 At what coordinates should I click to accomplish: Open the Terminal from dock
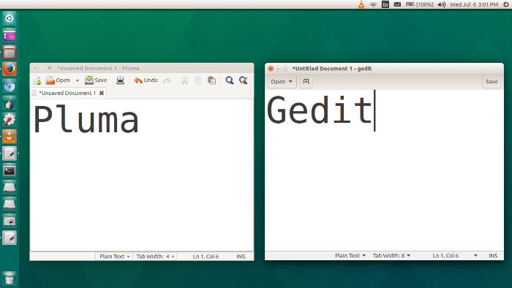click(x=9, y=170)
